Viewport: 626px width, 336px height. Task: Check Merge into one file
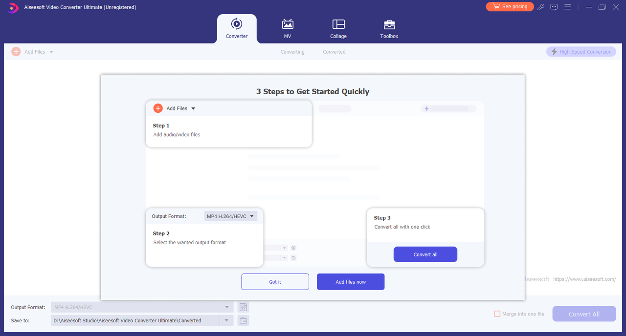pos(497,314)
